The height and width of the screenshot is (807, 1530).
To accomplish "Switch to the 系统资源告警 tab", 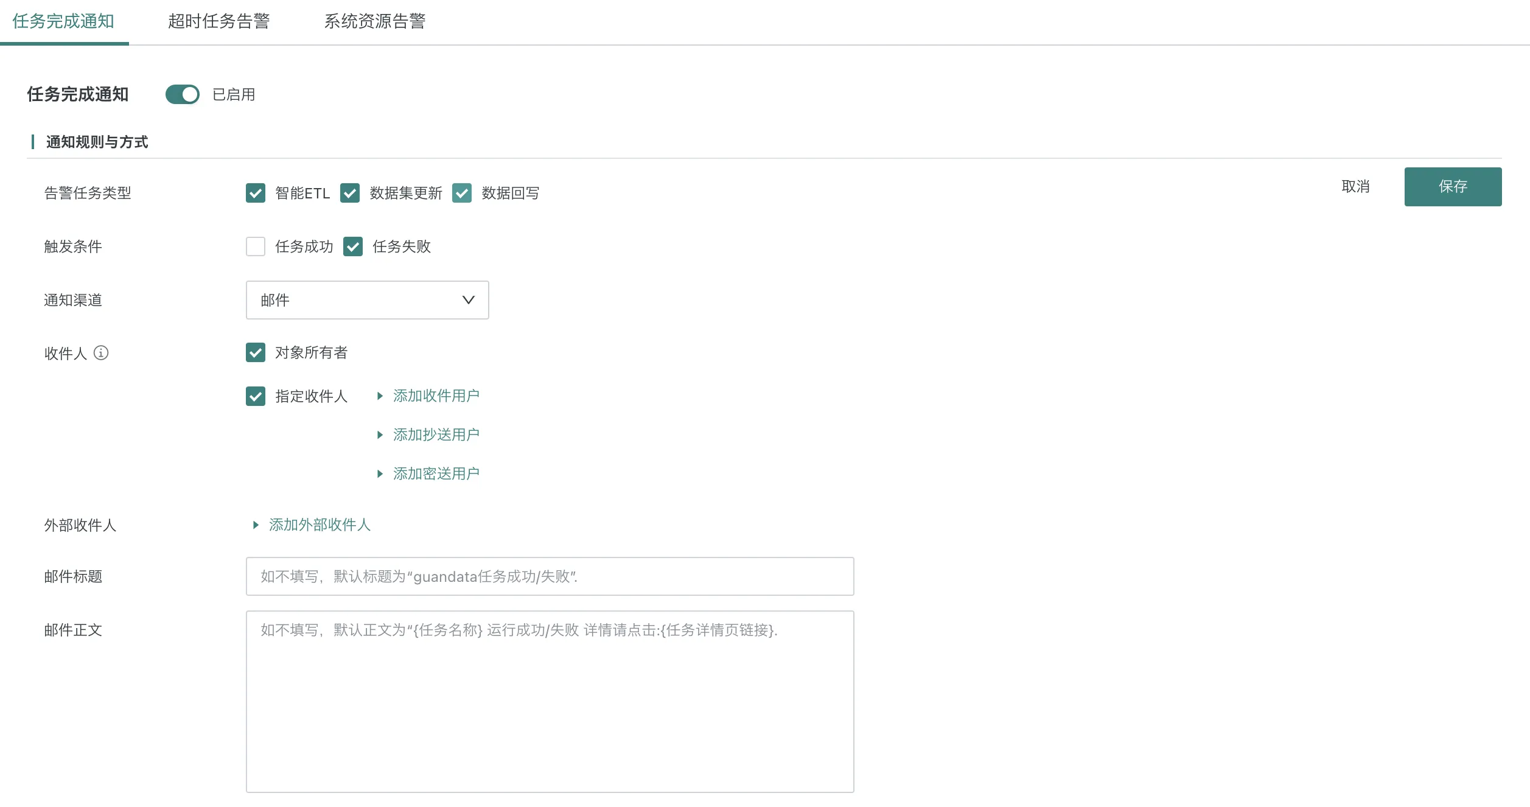I will [374, 21].
